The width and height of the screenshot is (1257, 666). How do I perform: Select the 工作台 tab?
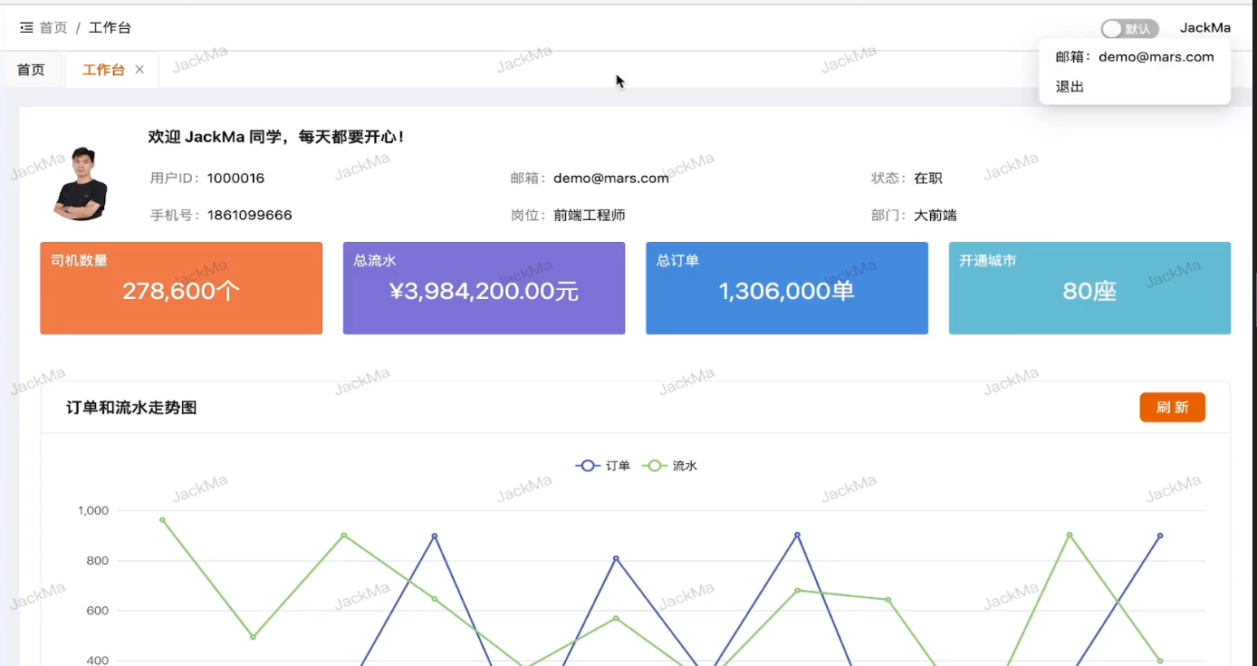pos(103,70)
